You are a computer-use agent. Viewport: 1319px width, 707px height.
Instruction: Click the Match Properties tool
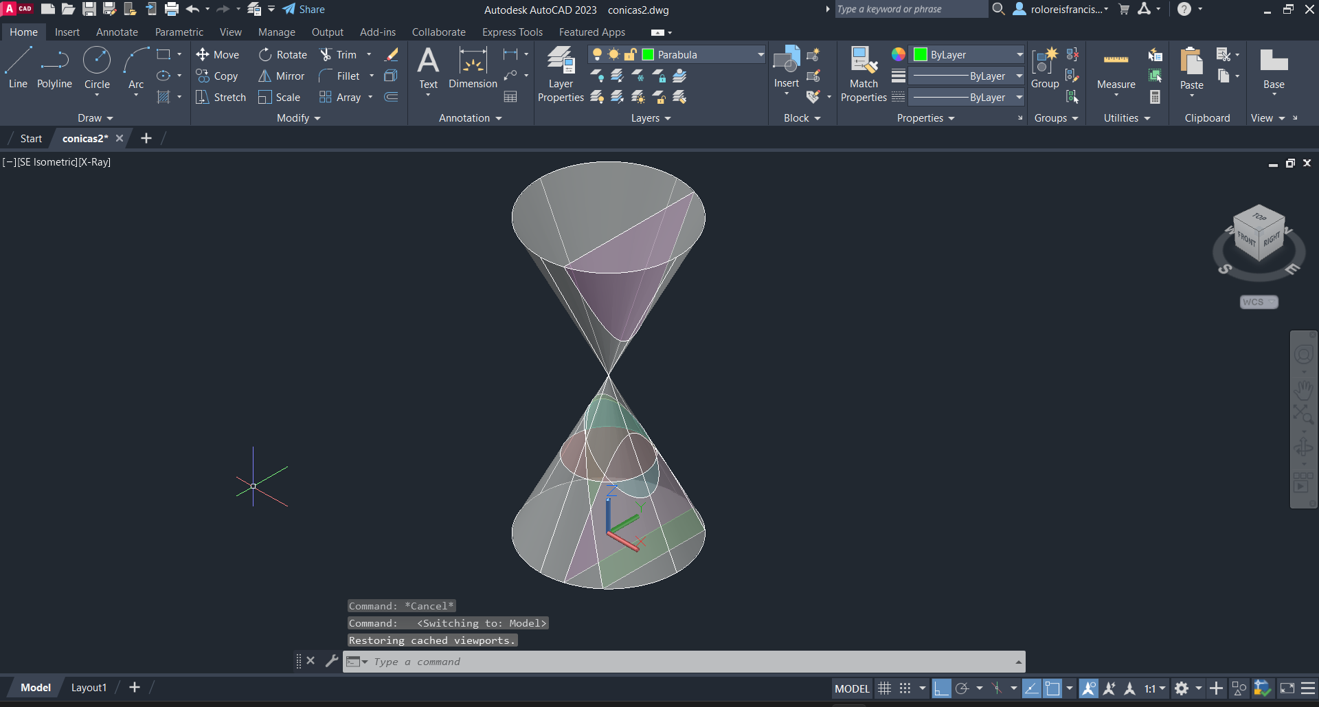tap(864, 74)
